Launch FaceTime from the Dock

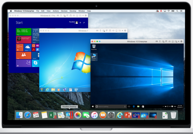pyautogui.click(x=86, y=115)
